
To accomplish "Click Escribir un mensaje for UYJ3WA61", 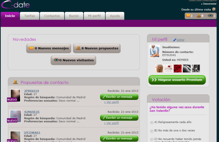I will 119,138.
